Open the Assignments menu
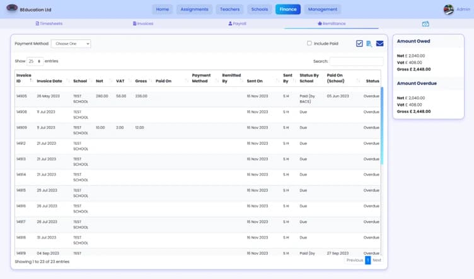The width and height of the screenshot is (474, 279). (x=194, y=9)
